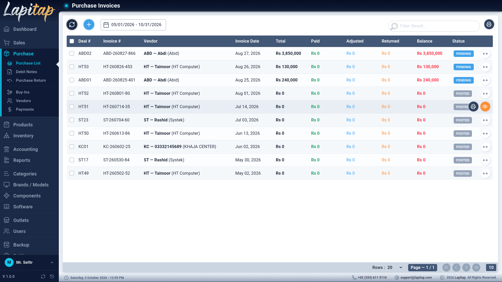Open actions menu for HT49 row
The image size is (502, 282).
click(485, 173)
